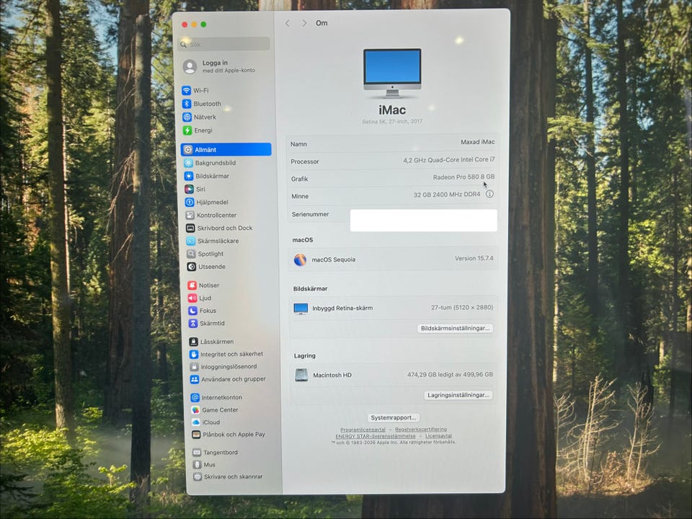Open the Programlicensavtal link
This screenshot has height=519, width=692.
click(x=363, y=430)
